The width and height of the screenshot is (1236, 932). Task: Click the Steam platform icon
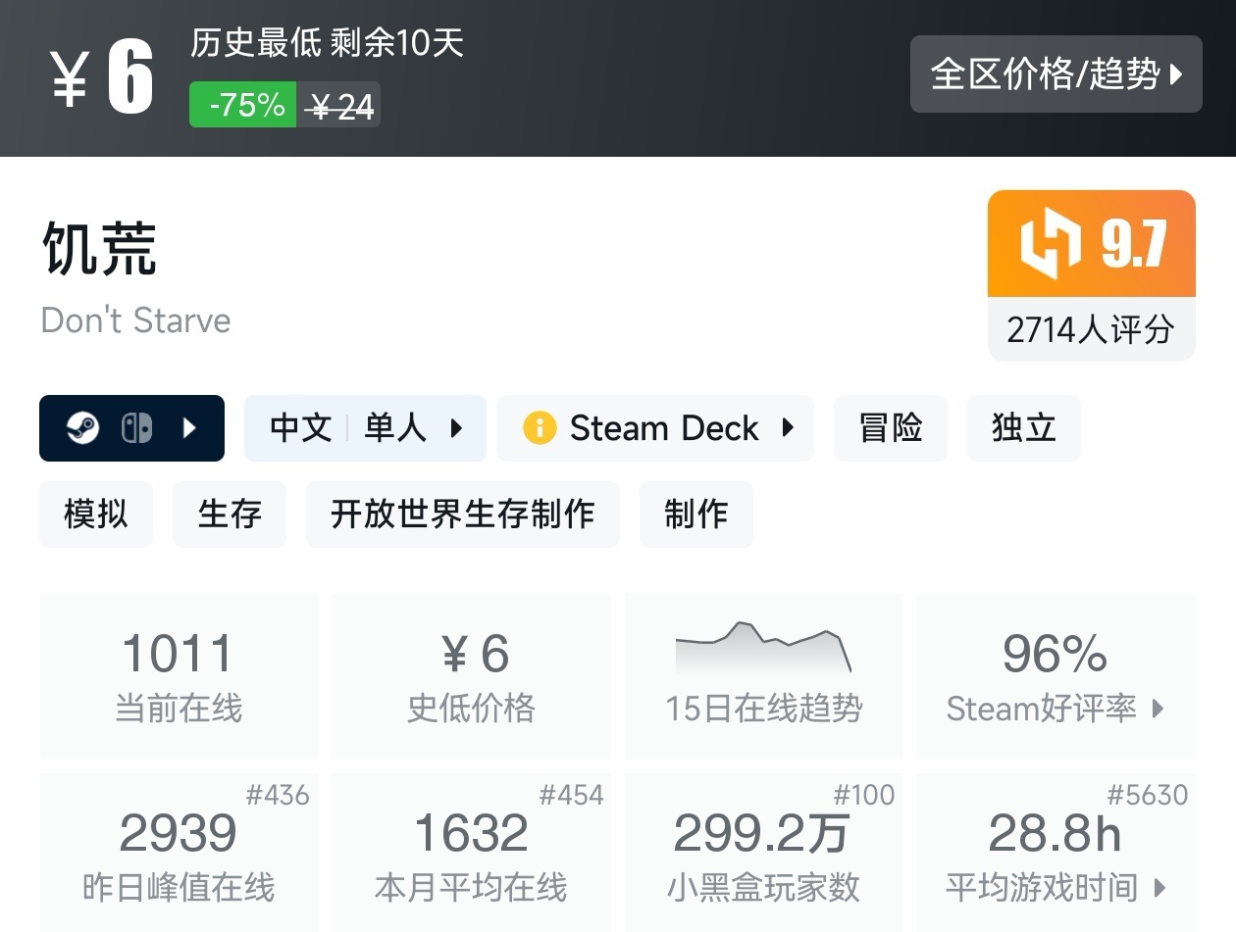(82, 428)
